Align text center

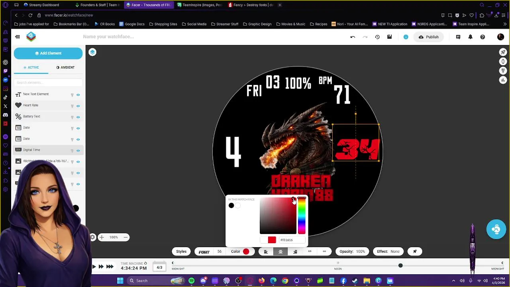coord(280,252)
